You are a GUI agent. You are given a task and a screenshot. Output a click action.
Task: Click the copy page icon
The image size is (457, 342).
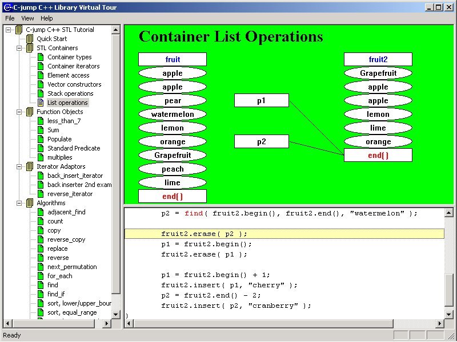[41, 230]
